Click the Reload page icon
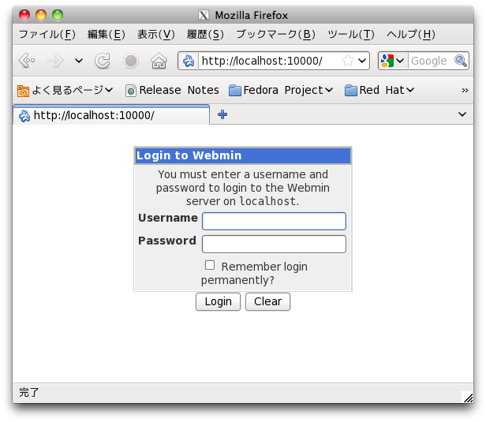This screenshot has width=486, height=422. (x=103, y=62)
